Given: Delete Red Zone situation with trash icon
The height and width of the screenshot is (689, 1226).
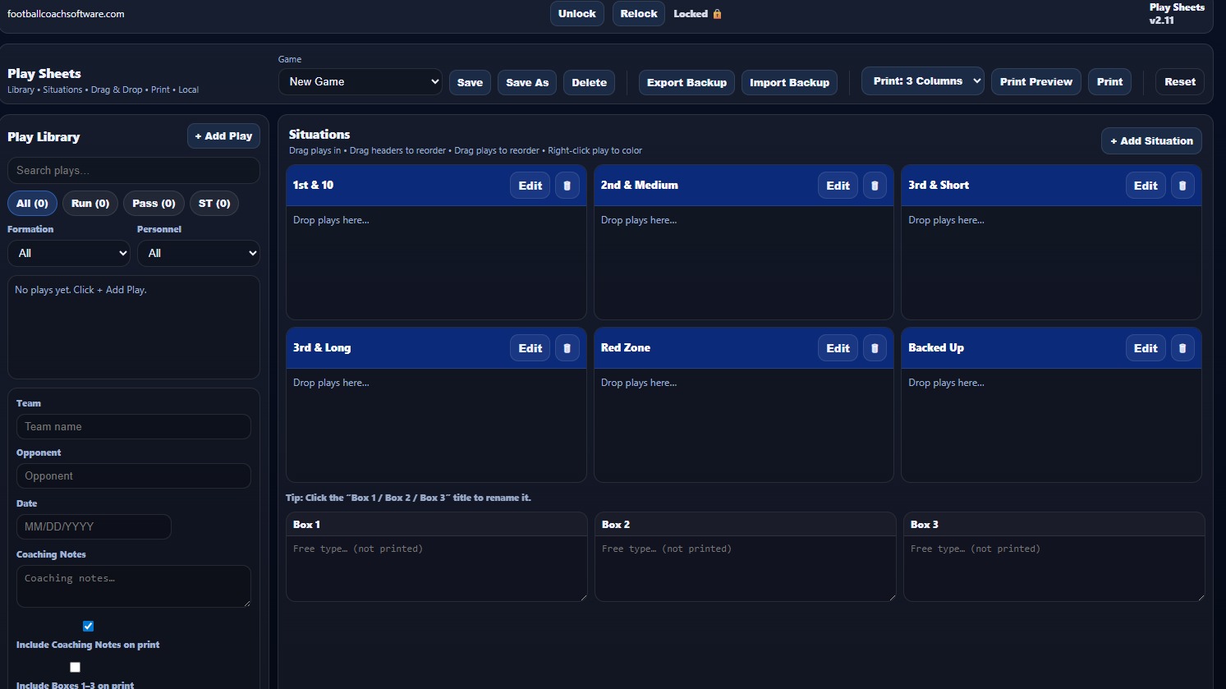Looking at the screenshot, I should click(x=875, y=348).
